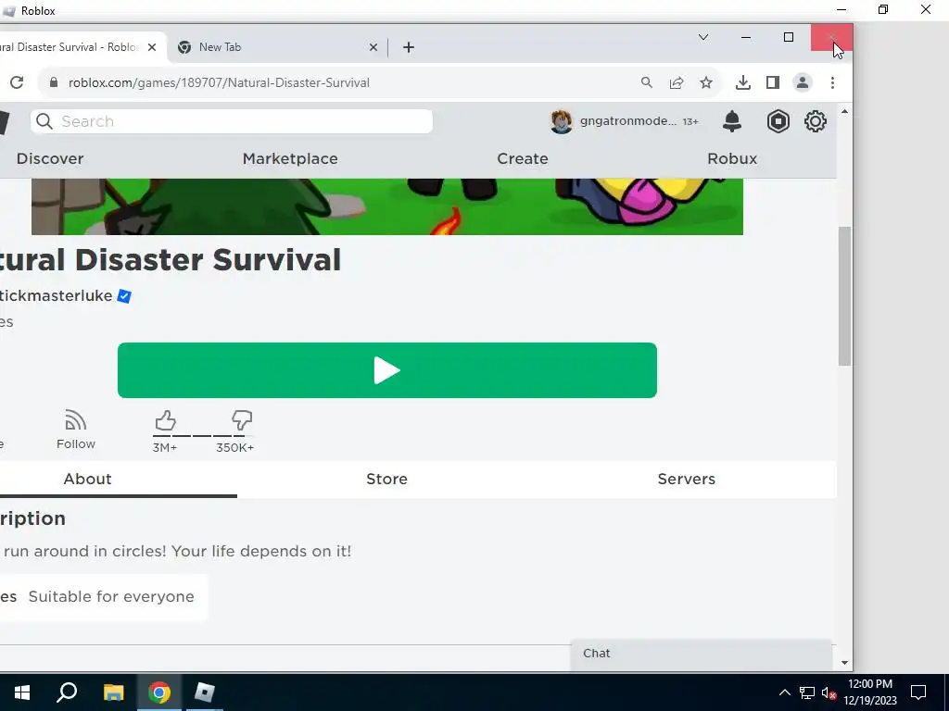949x711 pixels.
Task: Click the muted volume tray icon
Action: (829, 692)
